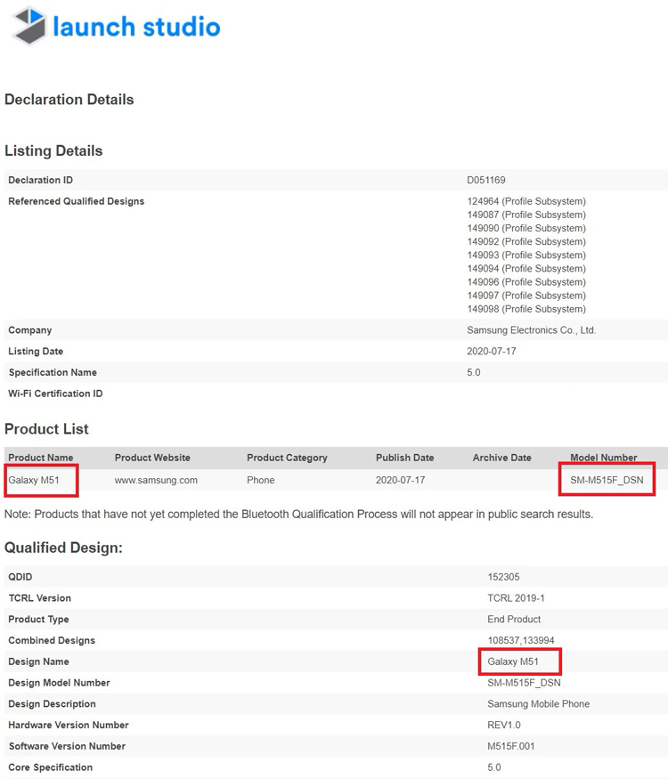Click referenced design 124964 (Profile Subsystem)
The width and height of the screenshot is (668, 779).
click(525, 201)
